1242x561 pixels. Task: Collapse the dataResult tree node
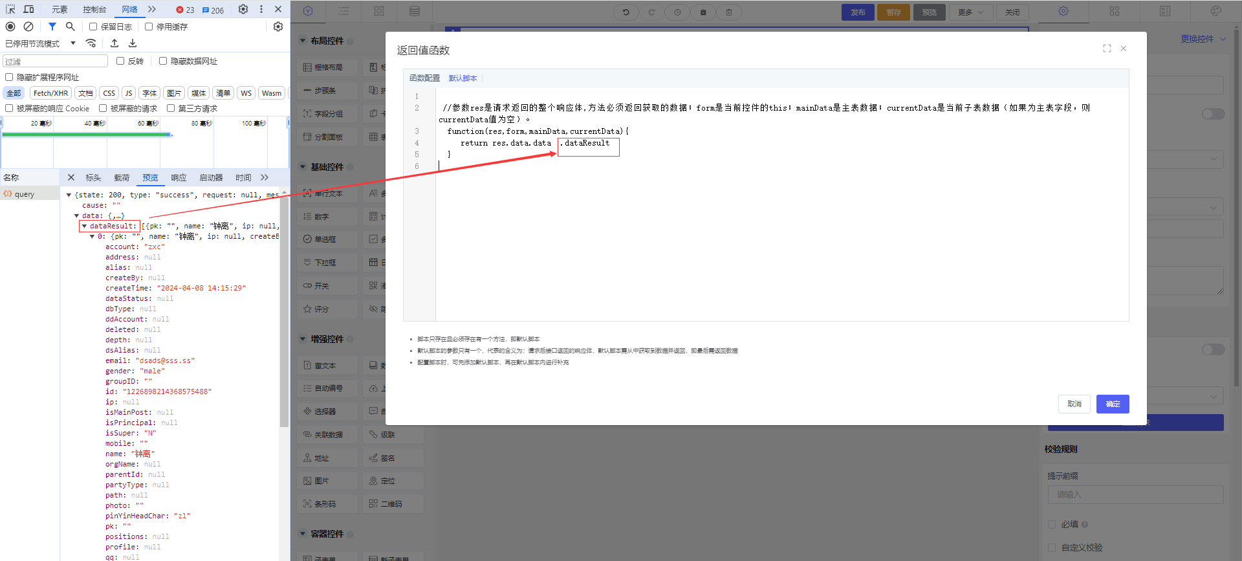pyautogui.click(x=84, y=226)
